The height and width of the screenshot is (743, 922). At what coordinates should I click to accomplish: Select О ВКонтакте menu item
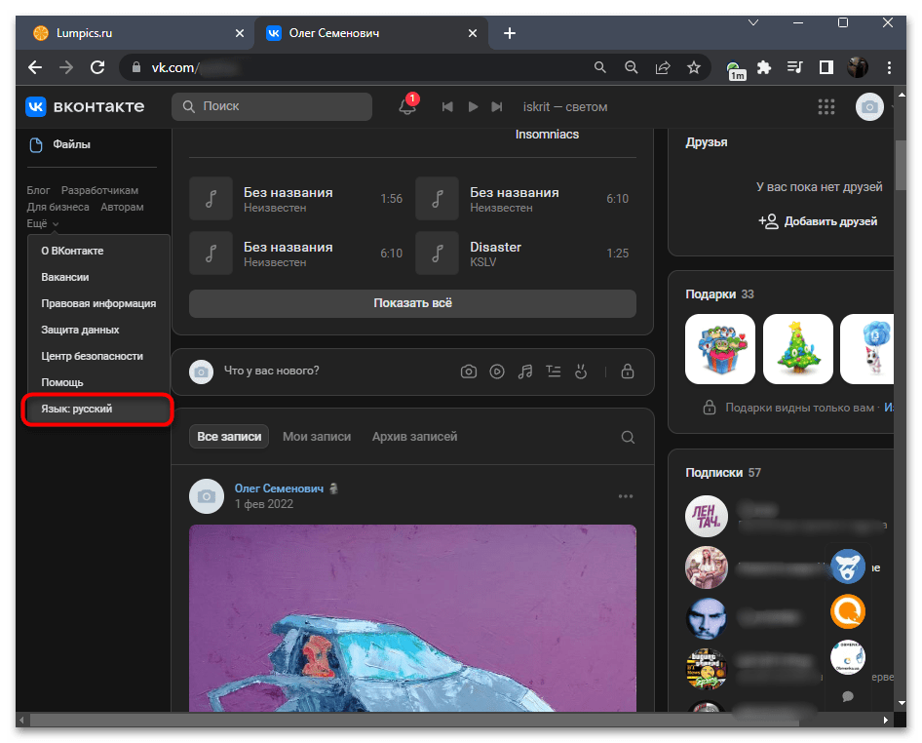[98, 251]
